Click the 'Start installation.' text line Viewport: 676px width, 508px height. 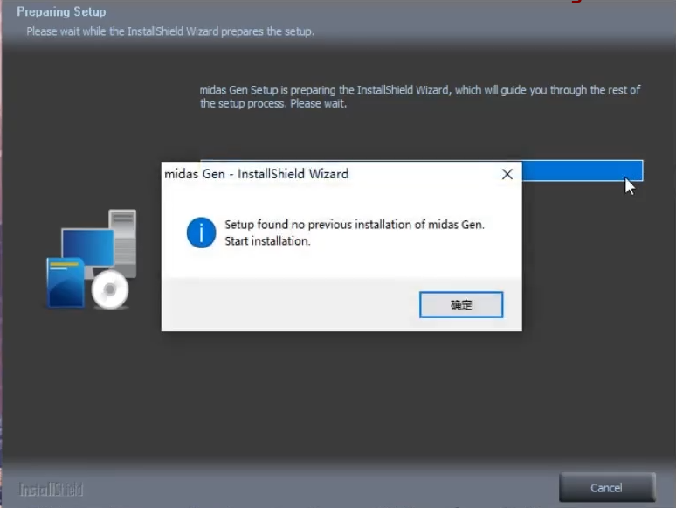click(x=267, y=241)
